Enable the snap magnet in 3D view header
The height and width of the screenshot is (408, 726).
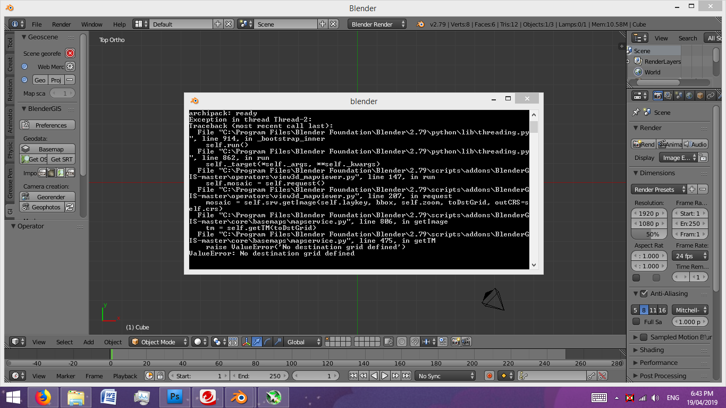point(415,342)
